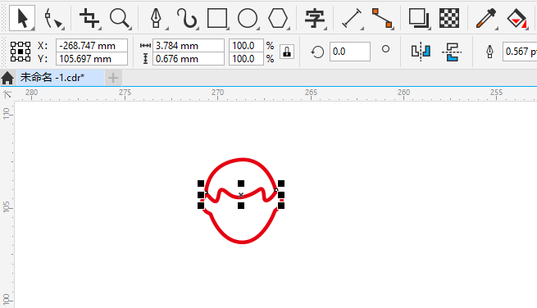This screenshot has height=308, width=537.
Task: Click the Mirror vertically button
Action: [x=452, y=52]
